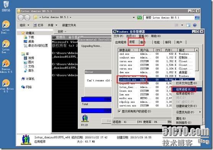Open the address bar history dropdown arrow
Image resolution: width=213 pixels, height=150 pixels.
[x=134, y=18]
